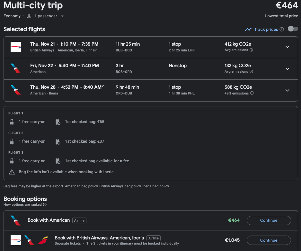
Task: Open British Airways bag policy link
Action: click(x=120, y=186)
